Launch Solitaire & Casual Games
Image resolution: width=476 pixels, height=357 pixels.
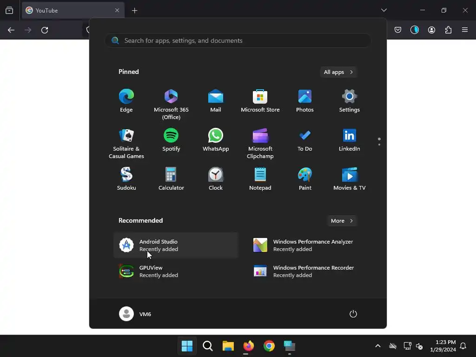(126, 144)
